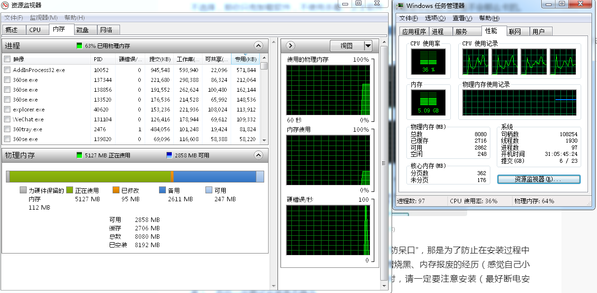Click the 物理内存使用记录 graph
The image size is (597, 293).
(519, 103)
